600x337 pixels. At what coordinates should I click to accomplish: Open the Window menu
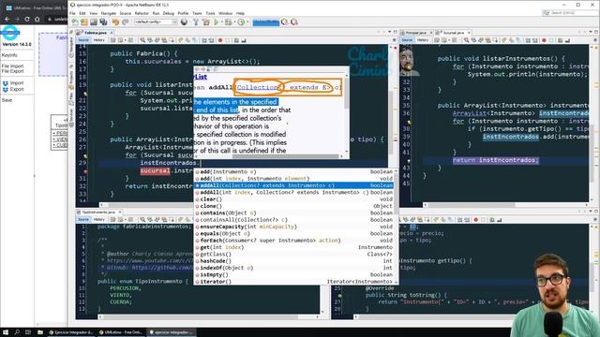(x=225, y=13)
